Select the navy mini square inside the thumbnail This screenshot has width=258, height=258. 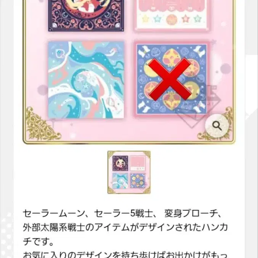tap(120, 163)
